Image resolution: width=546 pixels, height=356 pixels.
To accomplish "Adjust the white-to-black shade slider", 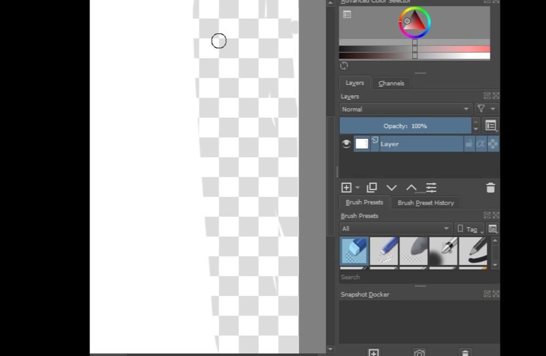I will pyautogui.click(x=414, y=56).
